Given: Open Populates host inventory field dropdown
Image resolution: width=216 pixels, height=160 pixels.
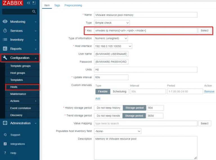Looking at the screenshot, I should 118,131.
